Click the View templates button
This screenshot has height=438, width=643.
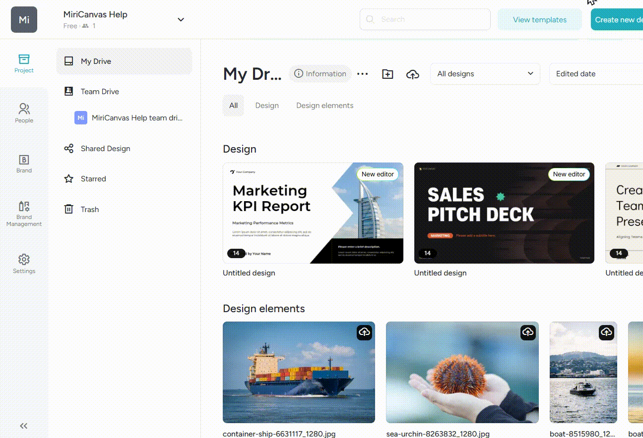coord(539,20)
